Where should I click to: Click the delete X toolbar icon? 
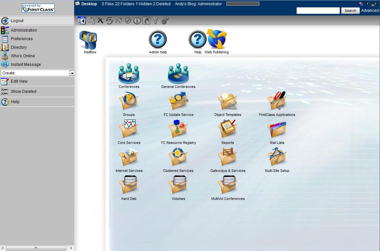100,21
